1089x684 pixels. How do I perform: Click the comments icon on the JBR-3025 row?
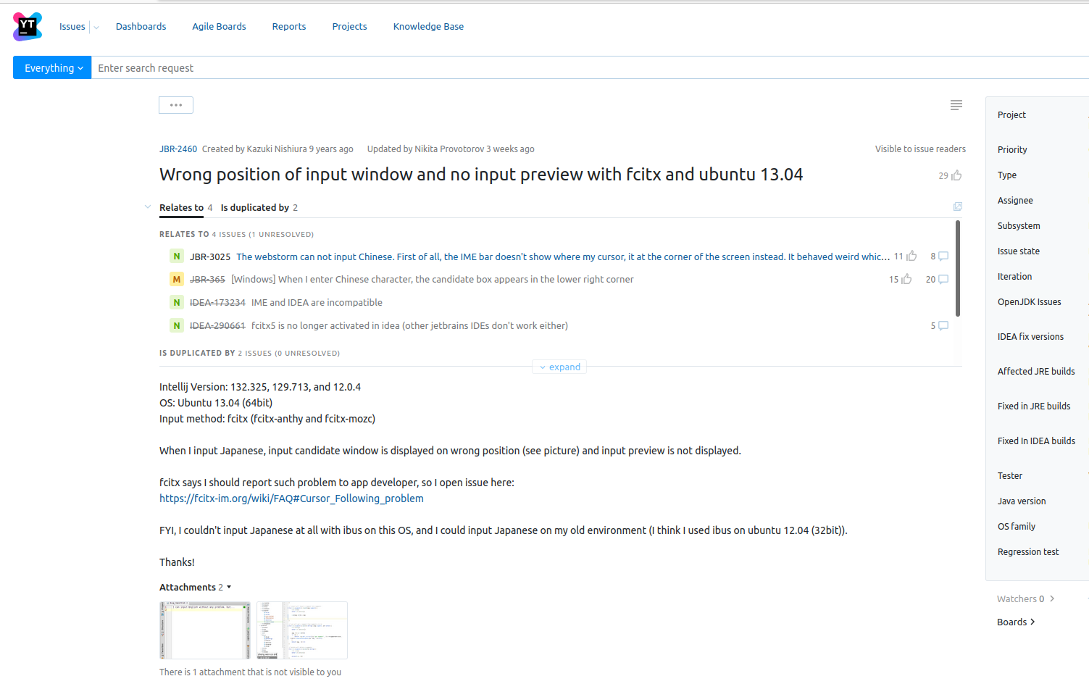coord(943,256)
